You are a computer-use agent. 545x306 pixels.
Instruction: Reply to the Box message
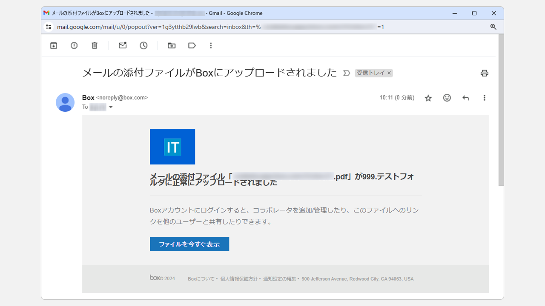(466, 98)
